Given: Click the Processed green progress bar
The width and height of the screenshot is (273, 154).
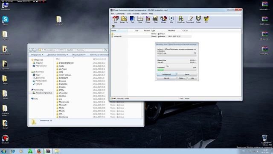Looking at the screenshot, I should pos(177,70).
